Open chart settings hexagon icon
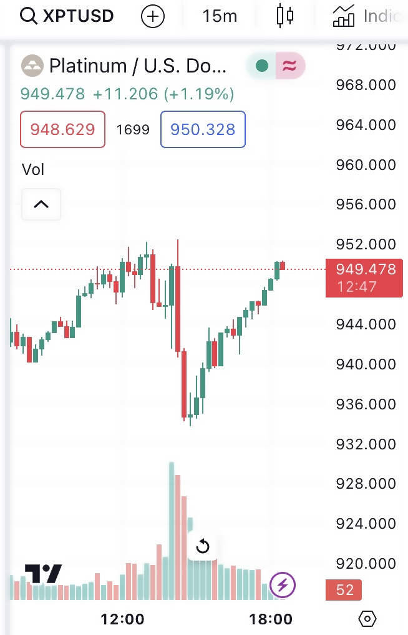This screenshot has width=408, height=635. (367, 619)
